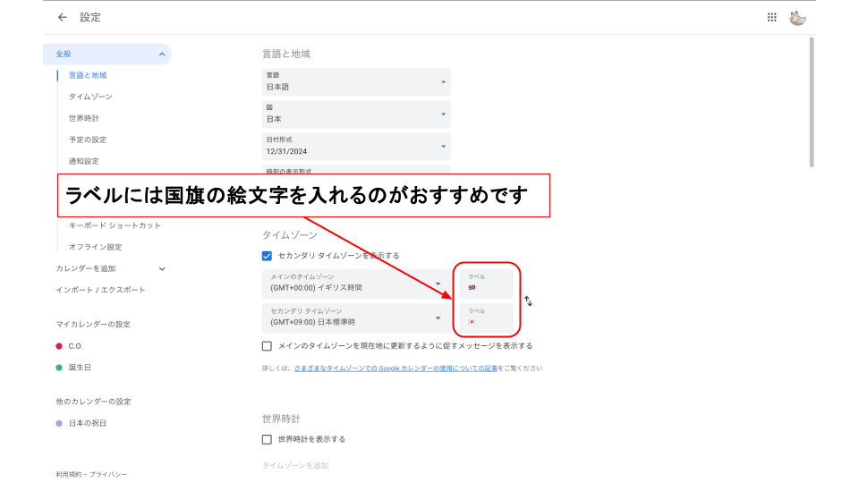
Task: Open the メインのタイムゾーン dropdown
Action: [x=356, y=284]
